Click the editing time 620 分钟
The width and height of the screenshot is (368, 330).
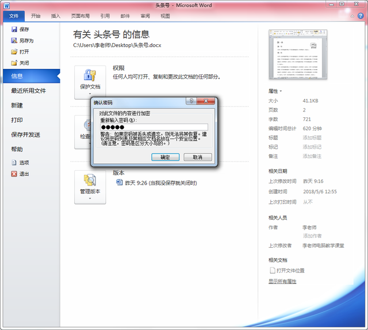click(312, 128)
